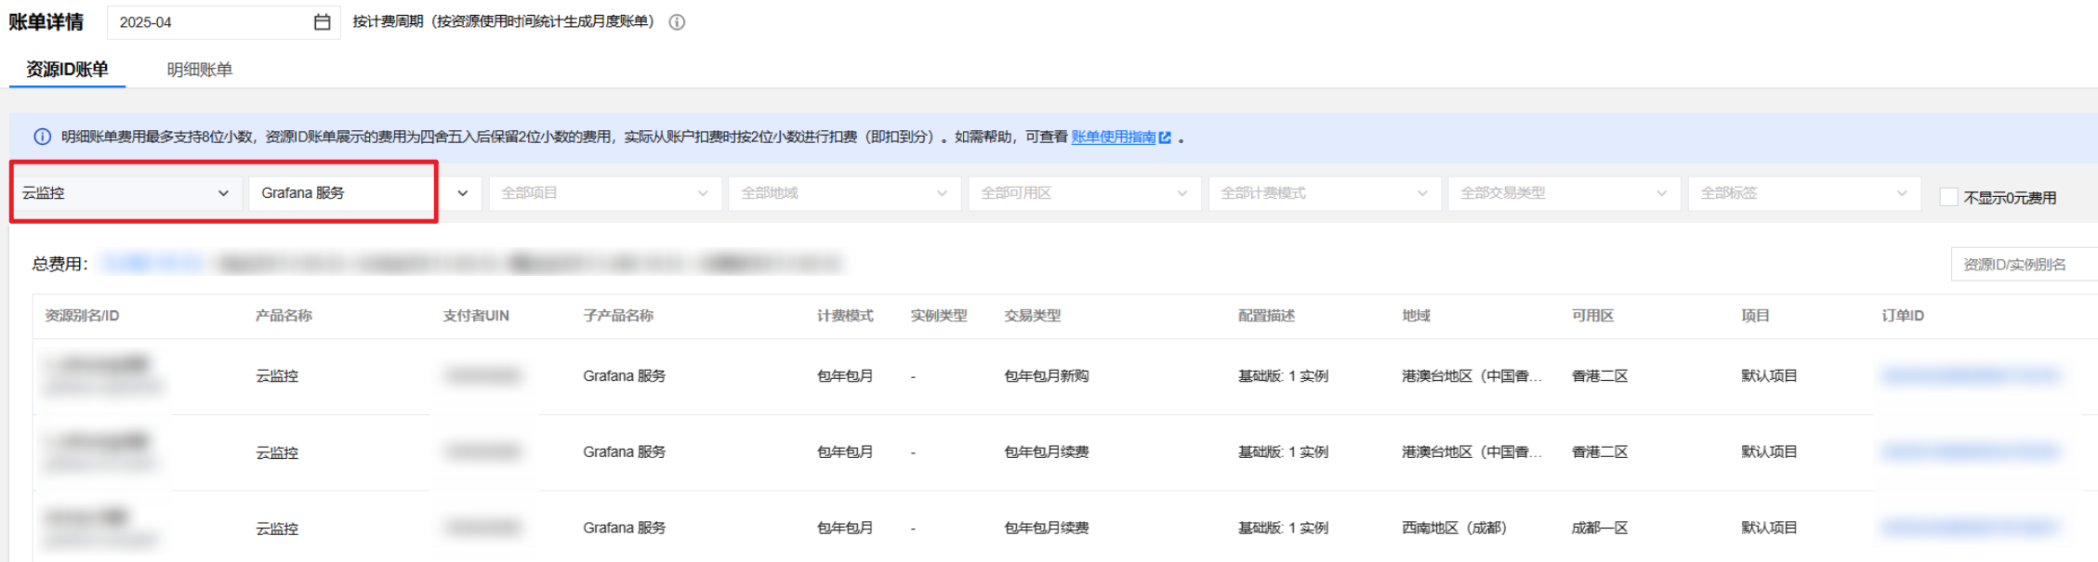The width and height of the screenshot is (2098, 562).
Task: Click the 2025-04 month input field
Action: 223,22
